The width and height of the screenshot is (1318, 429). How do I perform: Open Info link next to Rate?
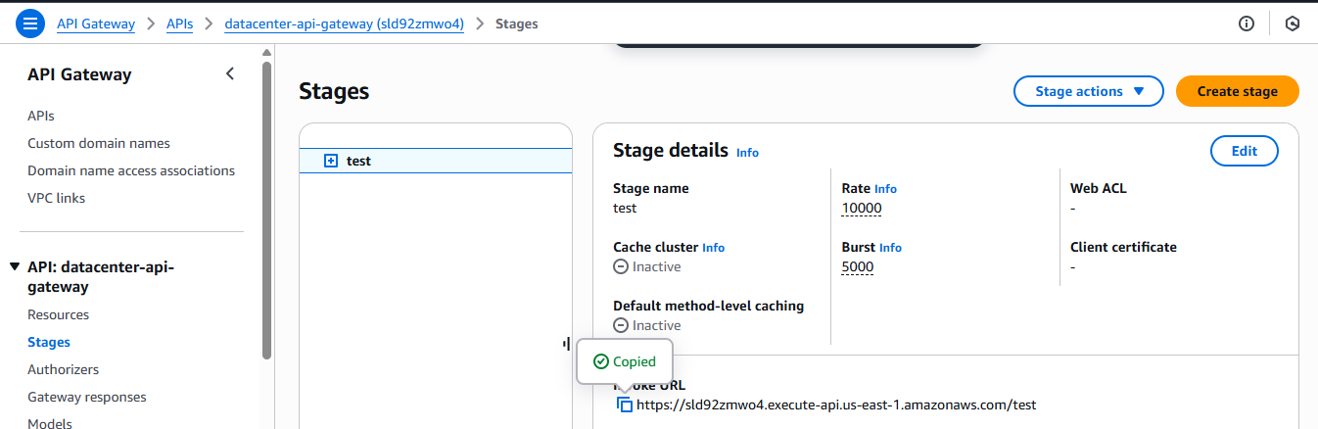[x=885, y=189]
